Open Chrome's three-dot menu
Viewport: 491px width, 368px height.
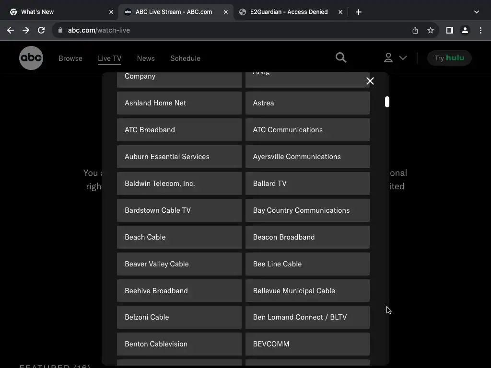tap(480, 30)
